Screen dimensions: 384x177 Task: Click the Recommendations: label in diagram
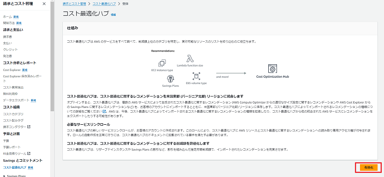(163, 51)
